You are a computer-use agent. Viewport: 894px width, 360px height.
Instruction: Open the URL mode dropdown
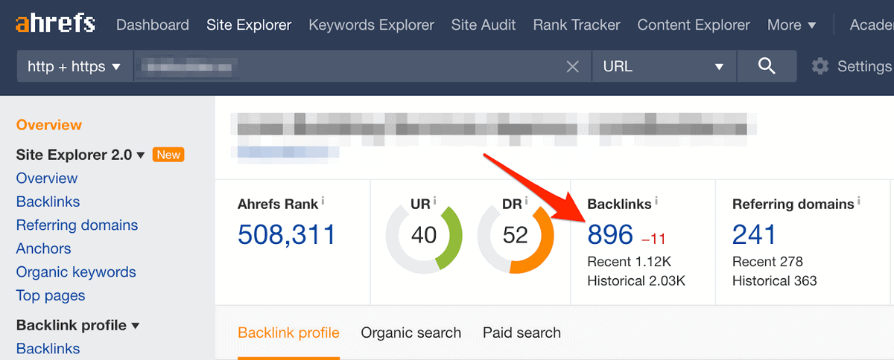point(664,66)
